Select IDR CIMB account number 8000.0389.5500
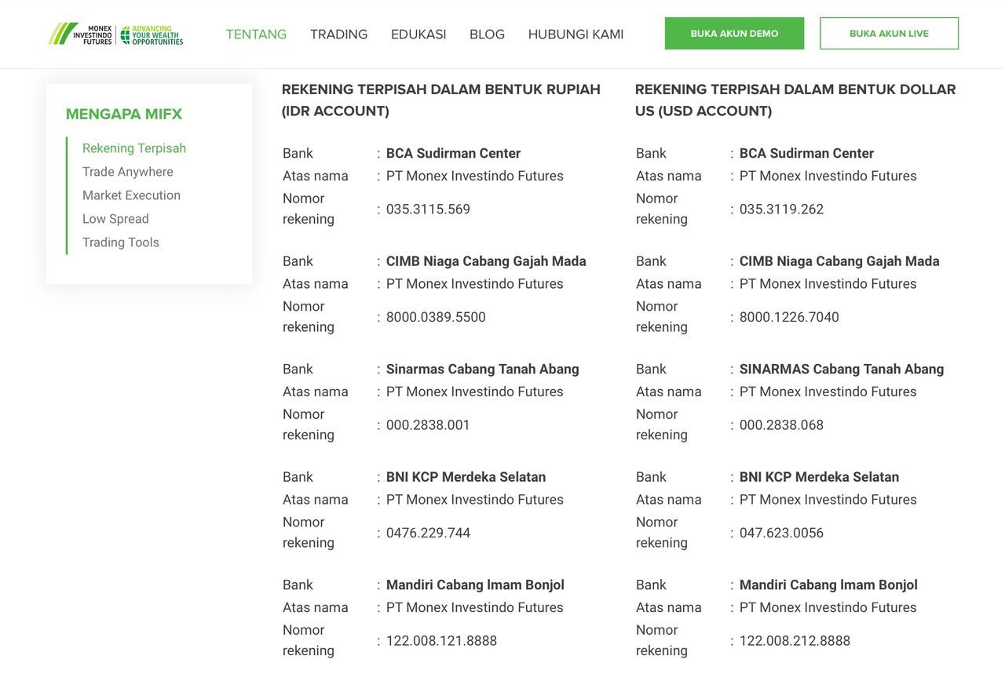1005x692 pixels. click(x=436, y=318)
